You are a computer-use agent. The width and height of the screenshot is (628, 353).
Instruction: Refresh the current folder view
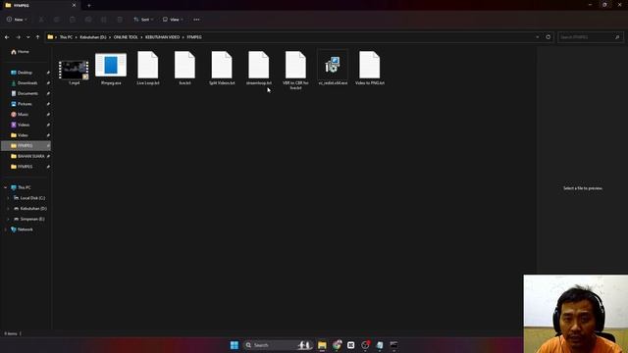pyautogui.click(x=548, y=37)
